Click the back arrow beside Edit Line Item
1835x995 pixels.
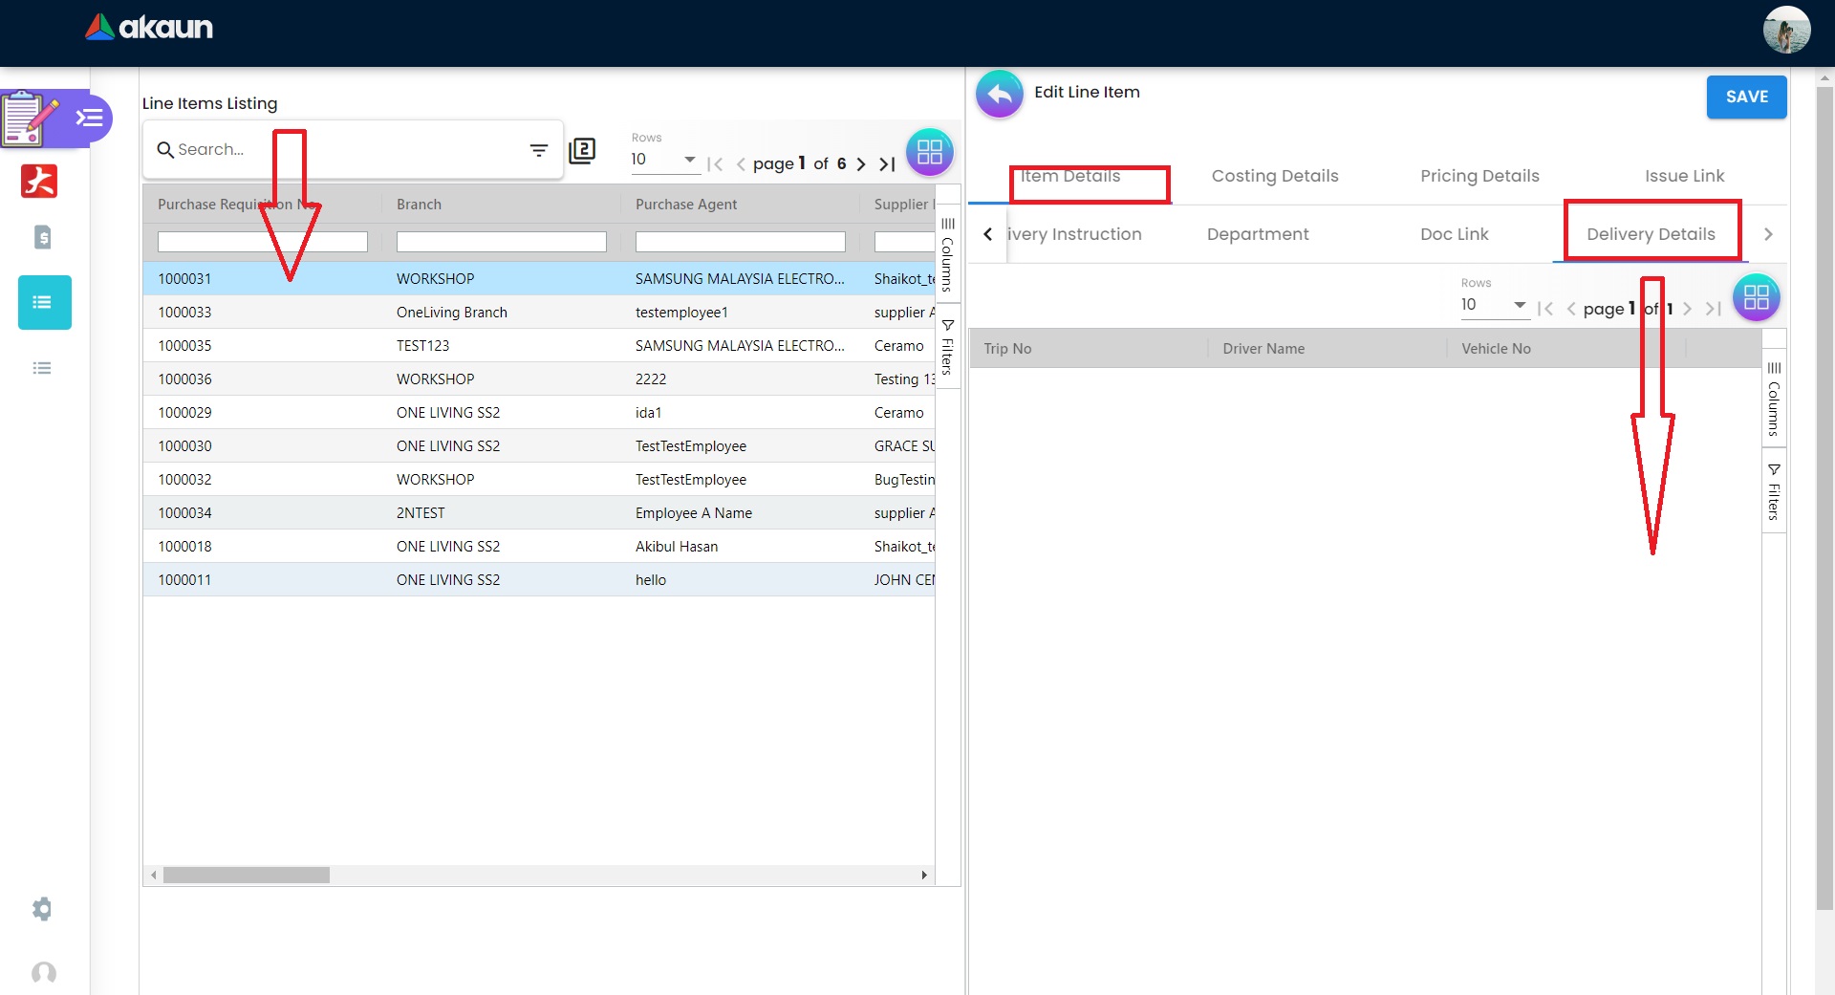click(x=999, y=95)
